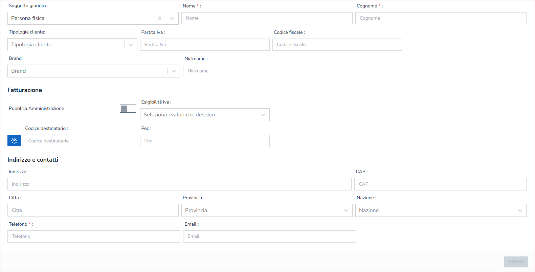Open the Soggetto giuridico dropdown
This screenshot has width=535, height=272.
(172, 18)
